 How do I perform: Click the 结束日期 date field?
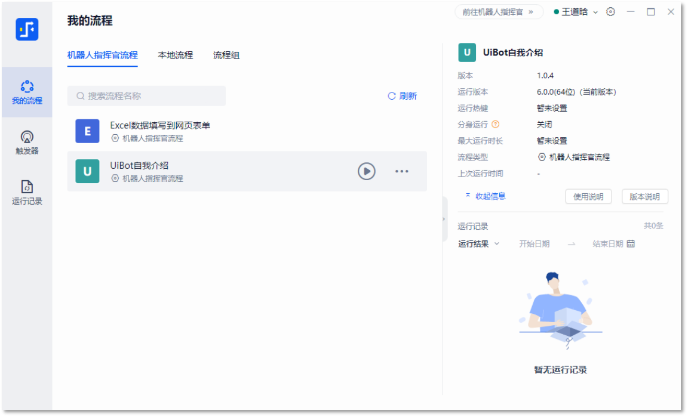pyautogui.click(x=608, y=244)
